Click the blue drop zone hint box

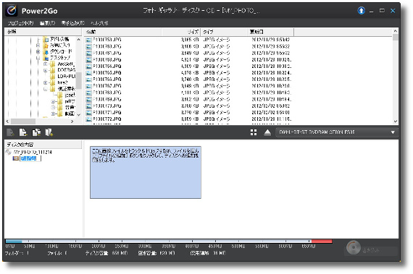click(146, 172)
